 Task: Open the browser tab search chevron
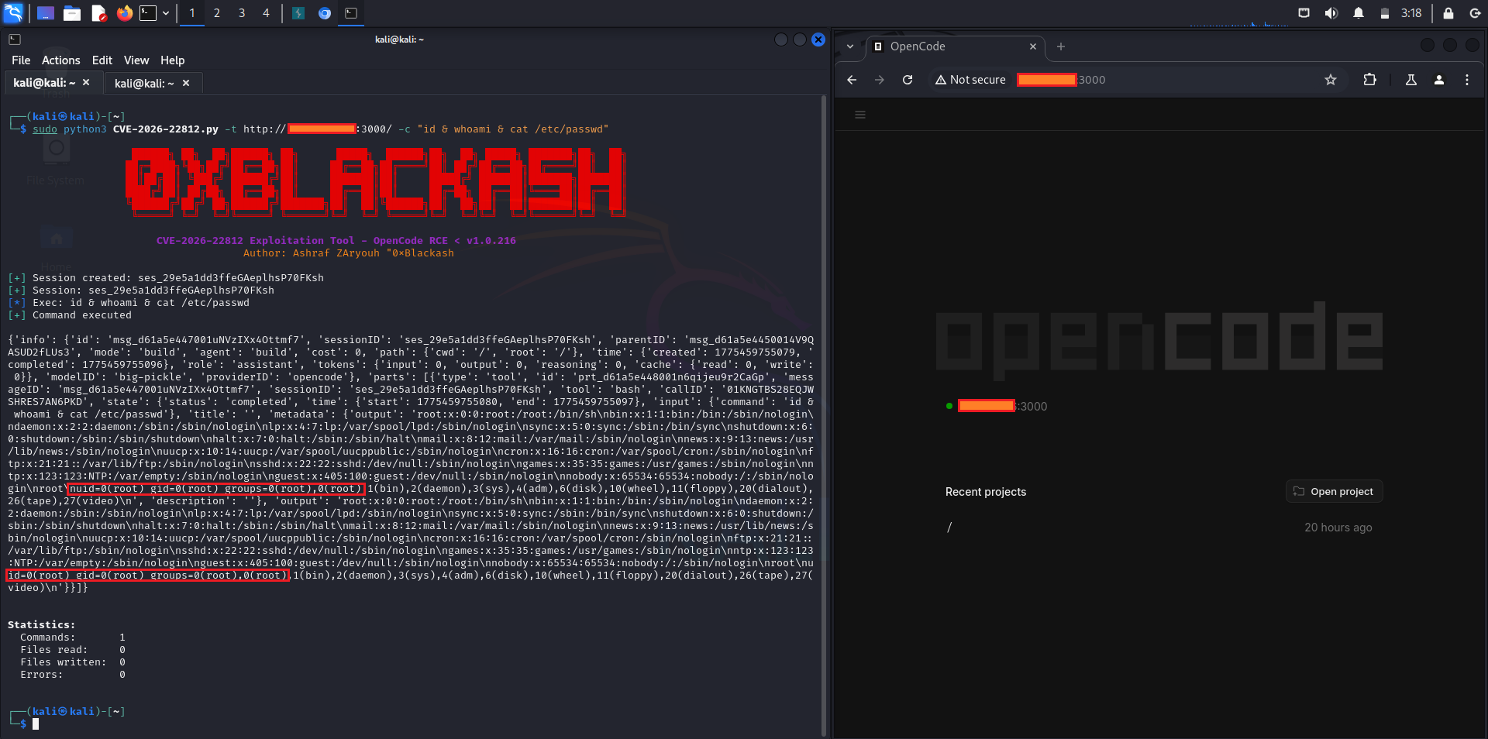click(849, 46)
